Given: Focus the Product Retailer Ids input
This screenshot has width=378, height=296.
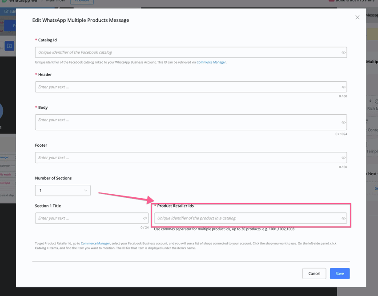Looking at the screenshot, I should (247, 218).
